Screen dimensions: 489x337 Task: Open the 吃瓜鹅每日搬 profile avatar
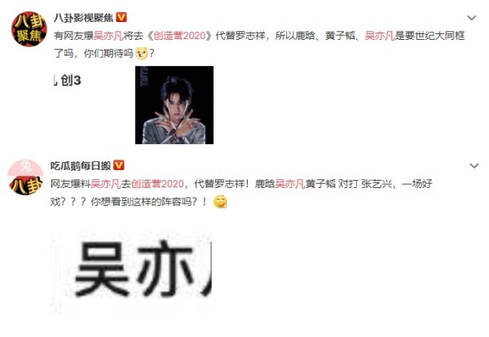click(25, 177)
